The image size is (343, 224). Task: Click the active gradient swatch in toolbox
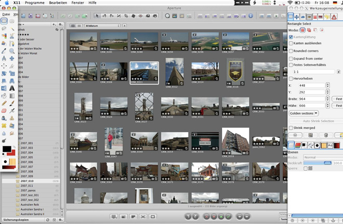coord(9,167)
